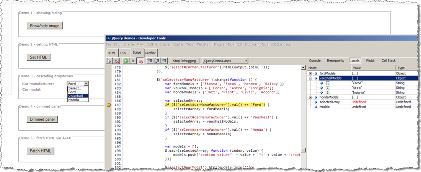Click the Set HTML button
This screenshot has height=172, width=421.
[x=38, y=57]
